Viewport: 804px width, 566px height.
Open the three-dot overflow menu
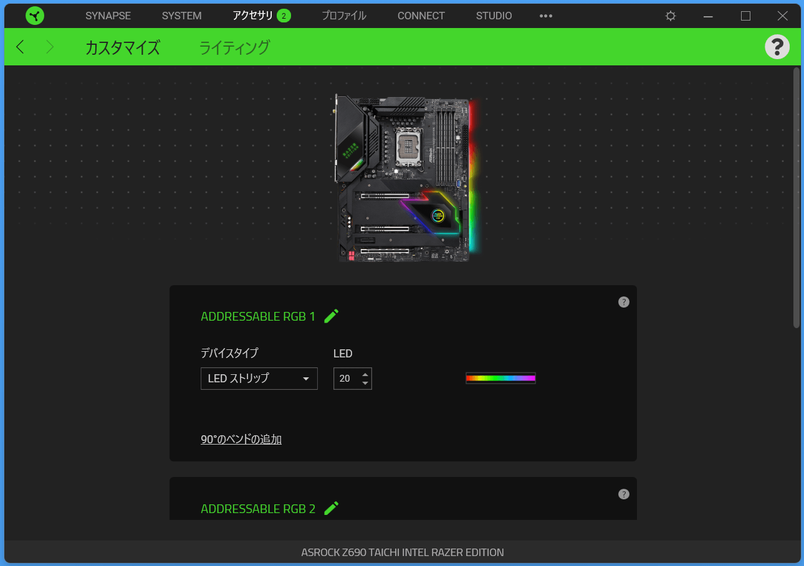pyautogui.click(x=546, y=16)
